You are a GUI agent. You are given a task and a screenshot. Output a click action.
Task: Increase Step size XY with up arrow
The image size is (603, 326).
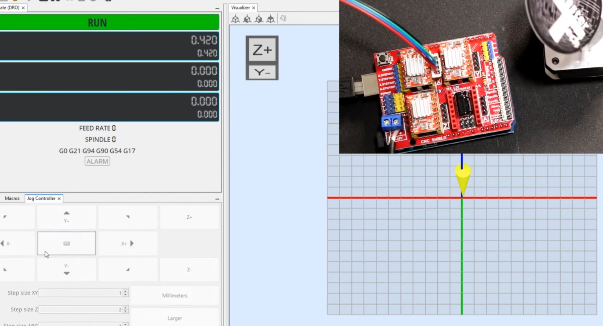click(x=126, y=291)
